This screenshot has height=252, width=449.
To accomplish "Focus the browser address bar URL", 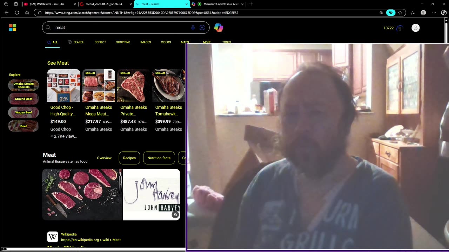I will pos(142,13).
